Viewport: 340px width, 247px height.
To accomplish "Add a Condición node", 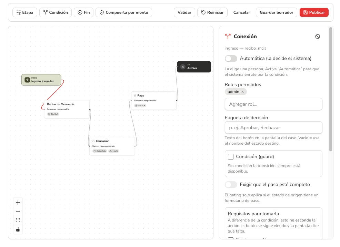I will point(56,12).
